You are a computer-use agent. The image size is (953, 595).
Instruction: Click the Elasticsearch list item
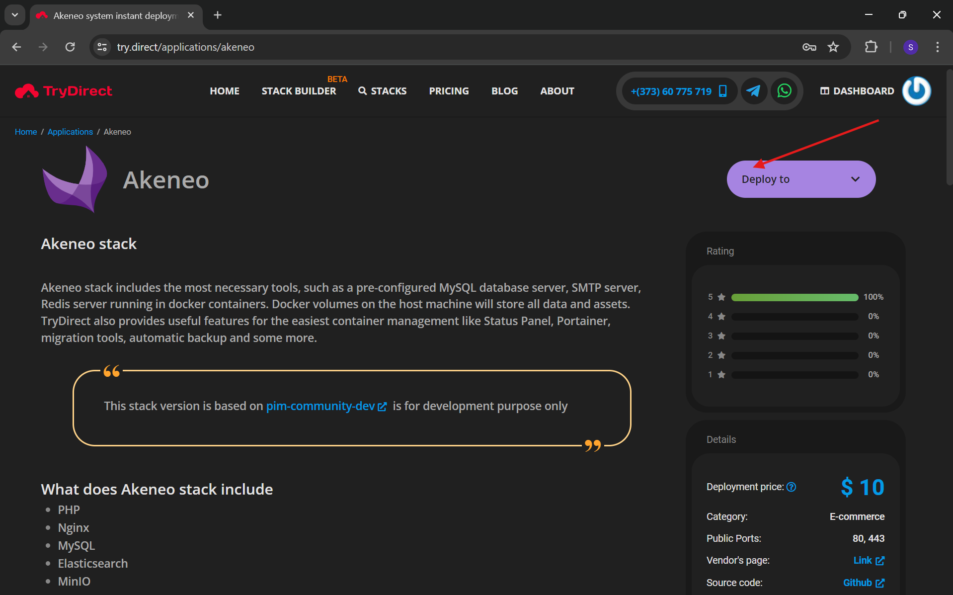[93, 564]
